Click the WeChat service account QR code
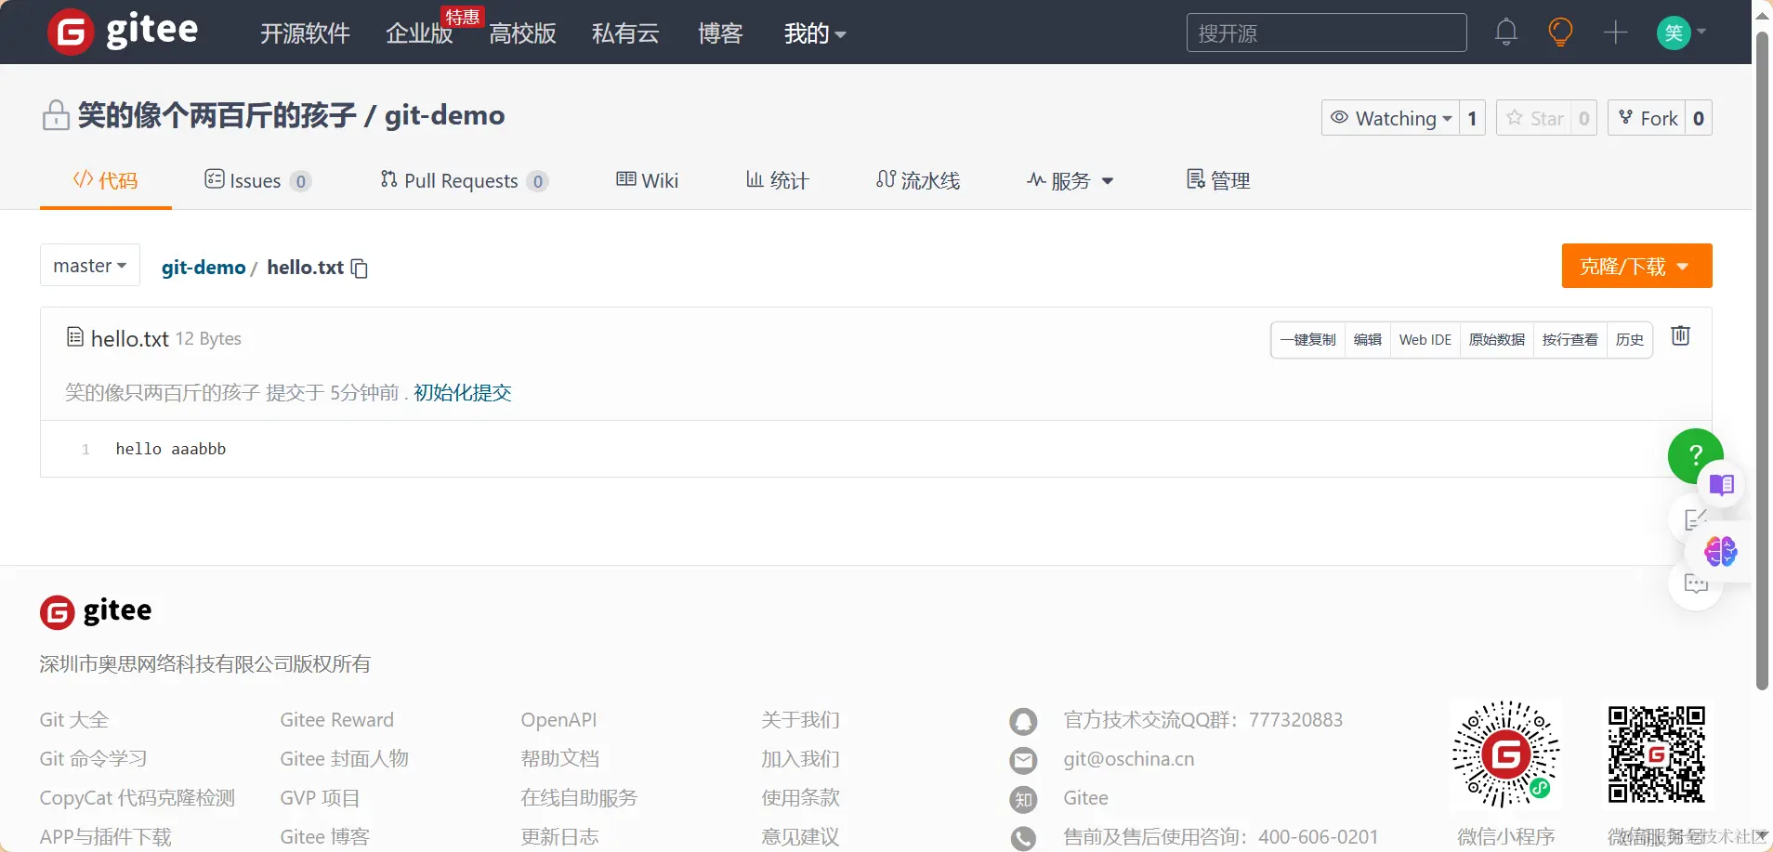1773x852 pixels. pyautogui.click(x=1657, y=754)
